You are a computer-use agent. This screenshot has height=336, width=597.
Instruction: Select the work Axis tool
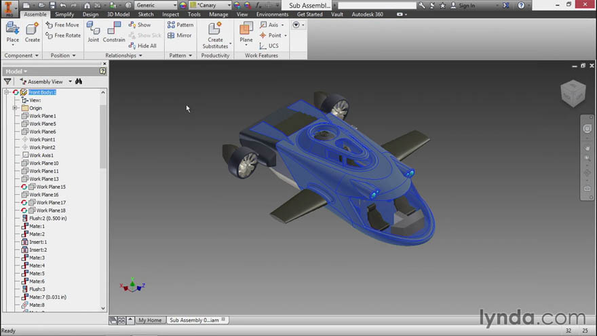269,24
